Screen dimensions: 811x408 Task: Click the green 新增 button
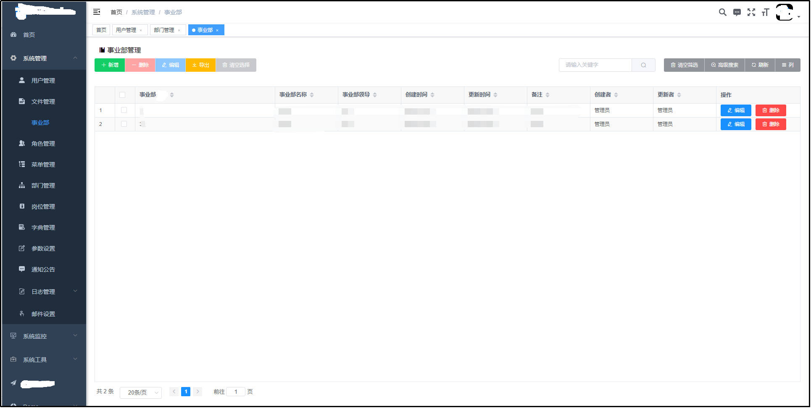(x=110, y=65)
